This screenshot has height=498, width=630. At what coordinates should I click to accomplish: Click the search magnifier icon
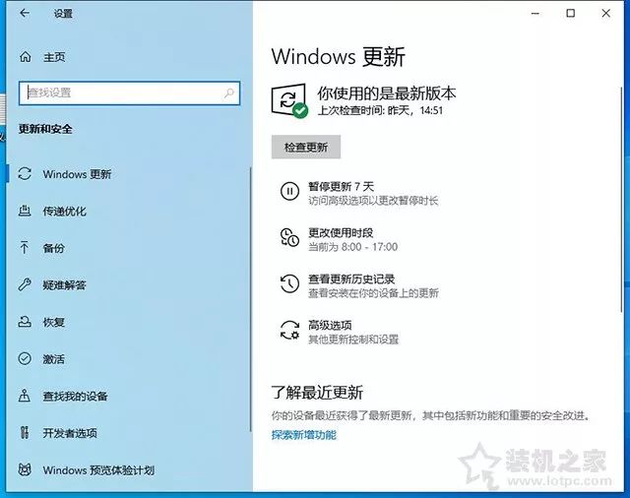229,93
